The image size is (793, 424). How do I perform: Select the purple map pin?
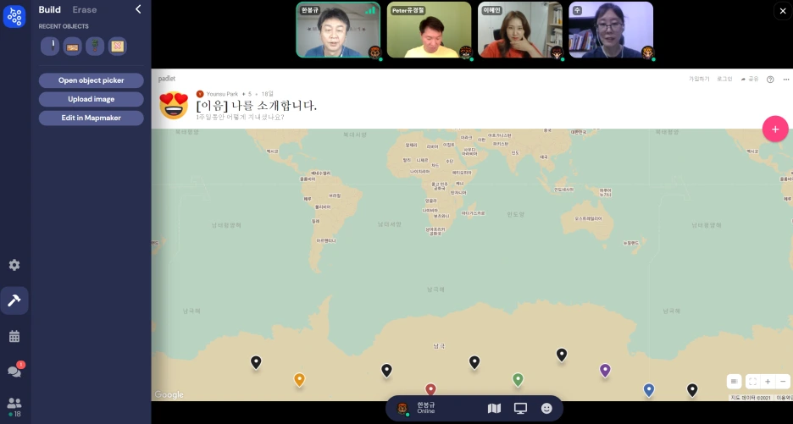605,371
